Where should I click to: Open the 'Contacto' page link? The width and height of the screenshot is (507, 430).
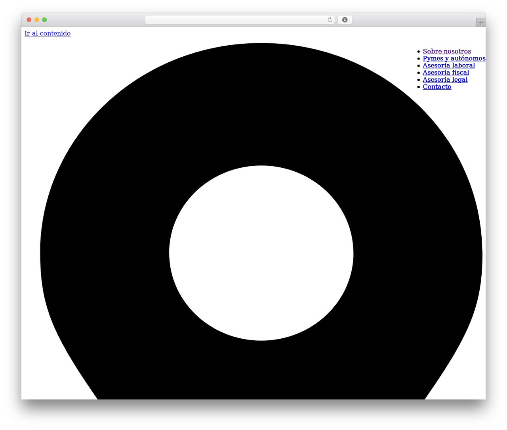(437, 87)
